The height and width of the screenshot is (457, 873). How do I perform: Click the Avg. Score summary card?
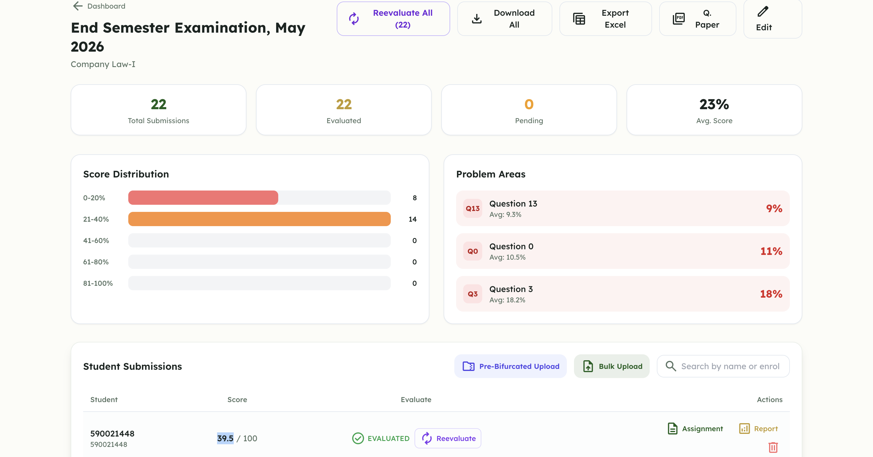click(714, 110)
